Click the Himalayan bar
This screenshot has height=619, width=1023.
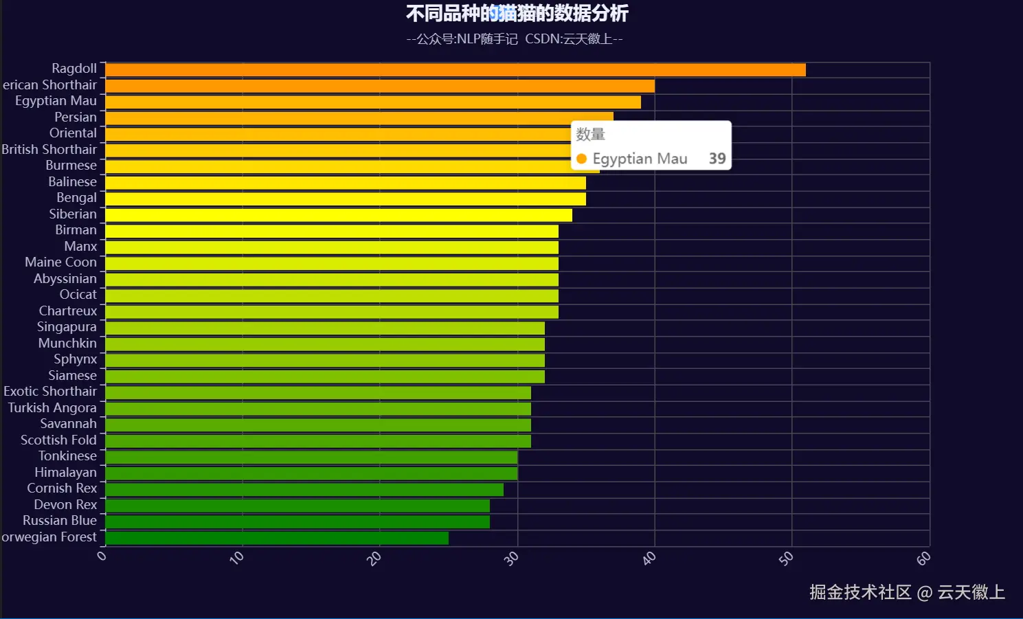(x=311, y=473)
